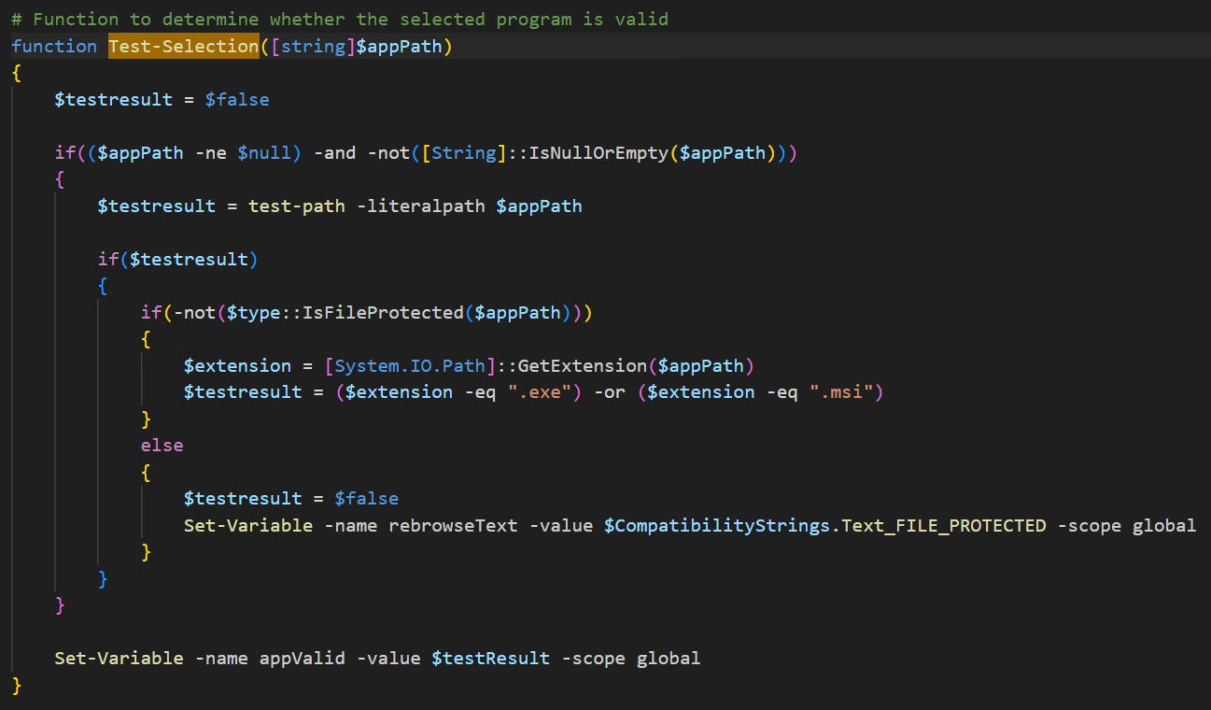Click the comment line above the function
This screenshot has height=710, width=1211.
pos(340,19)
